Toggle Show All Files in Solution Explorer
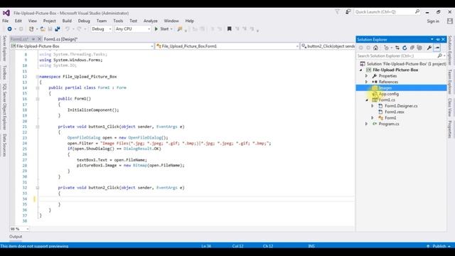The image size is (455, 256). [x=419, y=48]
